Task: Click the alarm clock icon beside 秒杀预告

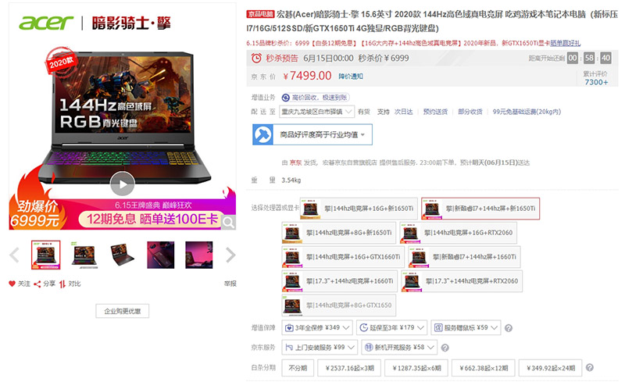Action: 256,59
